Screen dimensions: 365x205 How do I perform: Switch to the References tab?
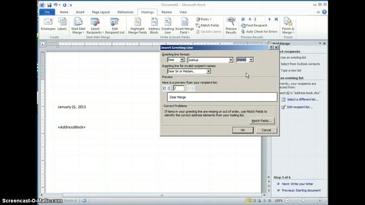pyautogui.click(x=125, y=12)
